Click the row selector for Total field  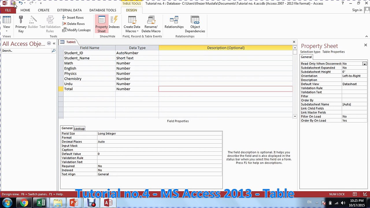coord(61,89)
